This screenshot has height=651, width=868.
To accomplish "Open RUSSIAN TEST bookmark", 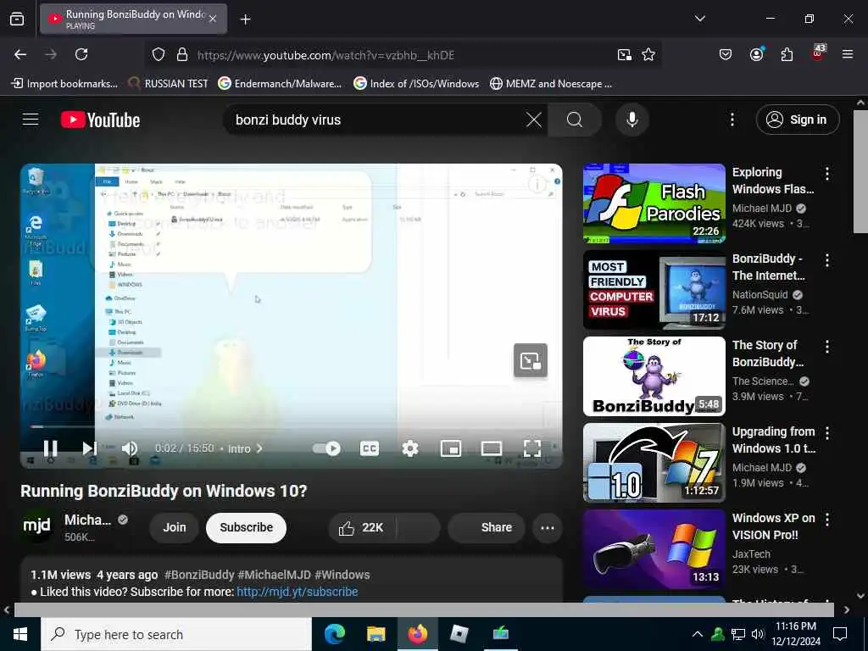I will (x=169, y=84).
